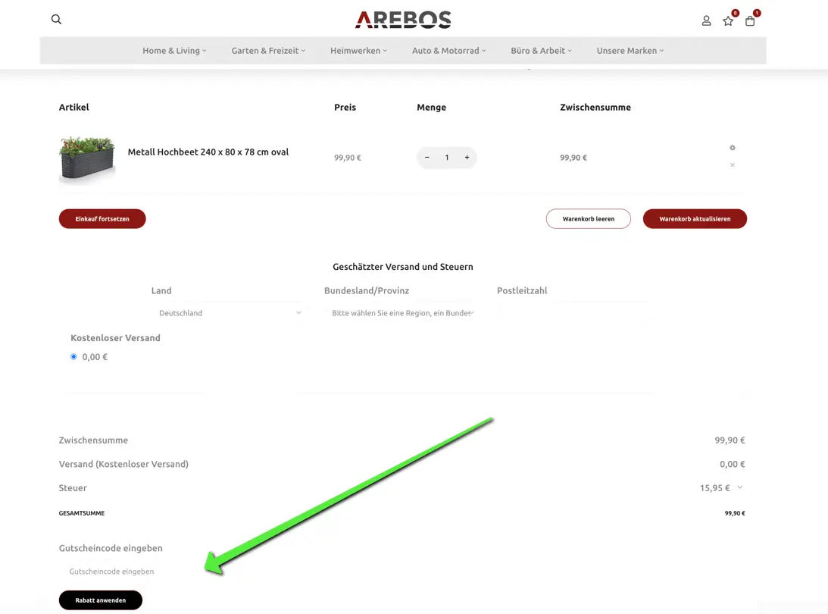This screenshot has width=828, height=614.
Task: Open the Deutschland country dropdown
Action: click(x=227, y=312)
